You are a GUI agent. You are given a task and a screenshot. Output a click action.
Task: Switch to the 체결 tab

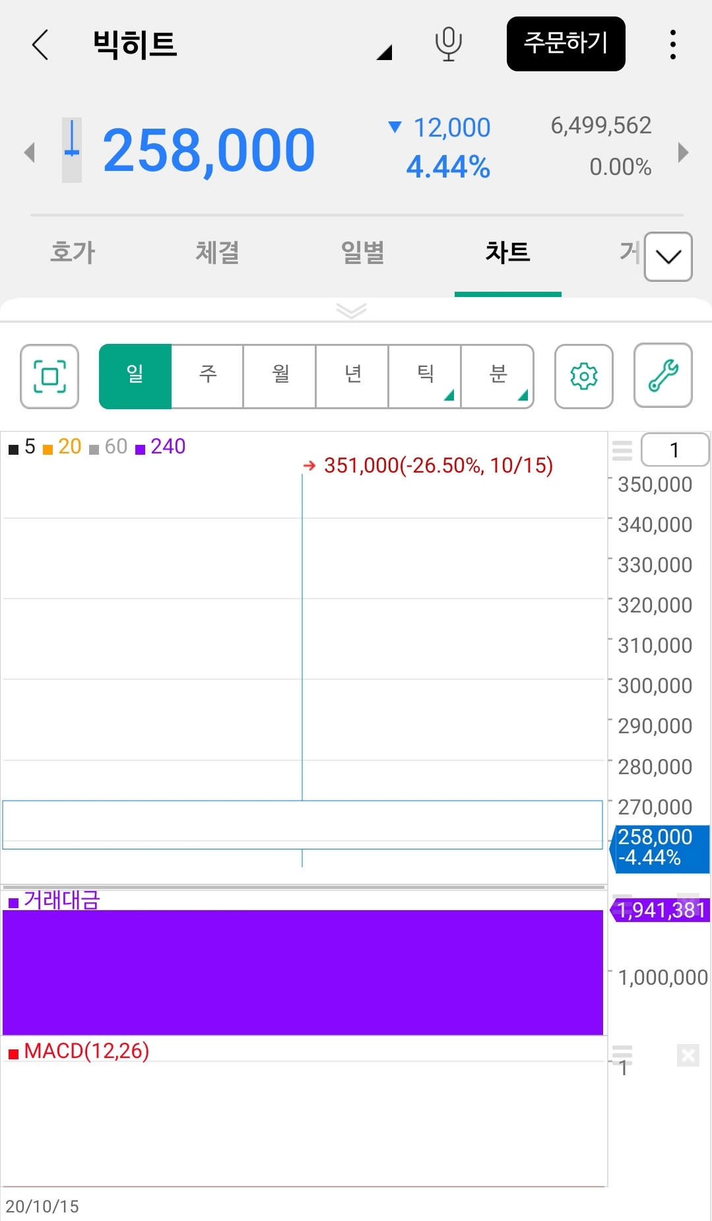[x=218, y=252]
